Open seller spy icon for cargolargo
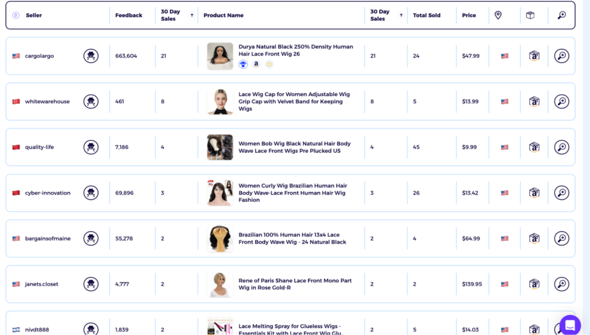Viewport: 590px width, 335px height. click(90, 56)
